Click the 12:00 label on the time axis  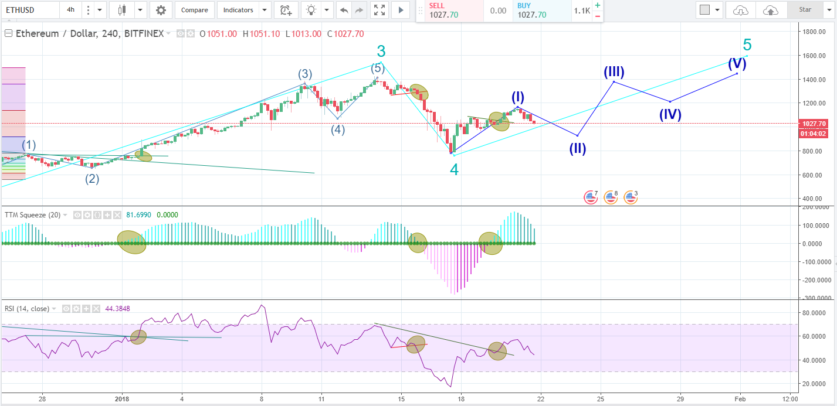790,399
